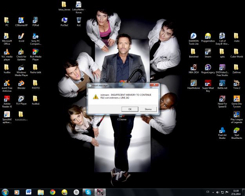Select the Adobe Reader XI icon
The image size is (245, 196).
7,102
